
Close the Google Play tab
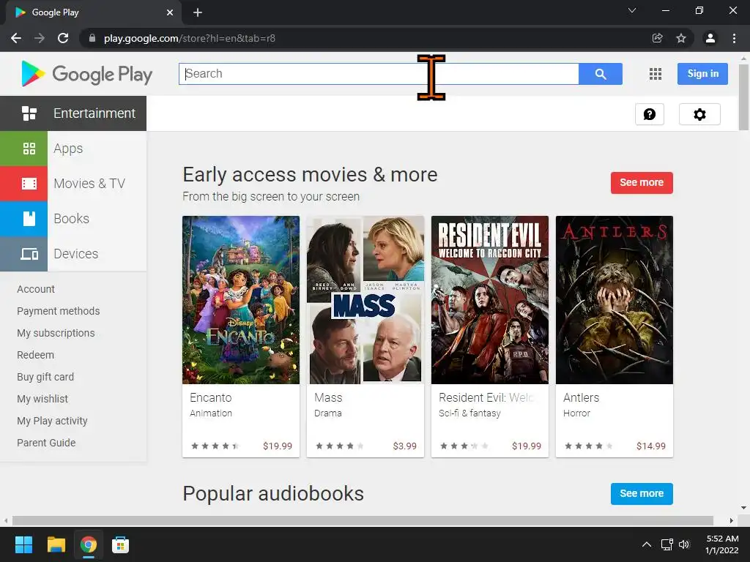point(170,12)
